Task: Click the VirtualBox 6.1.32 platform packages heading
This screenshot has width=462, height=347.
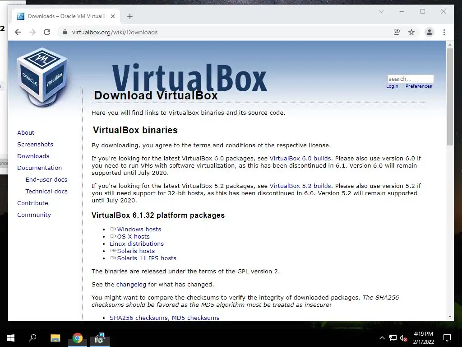Action: 158,215
